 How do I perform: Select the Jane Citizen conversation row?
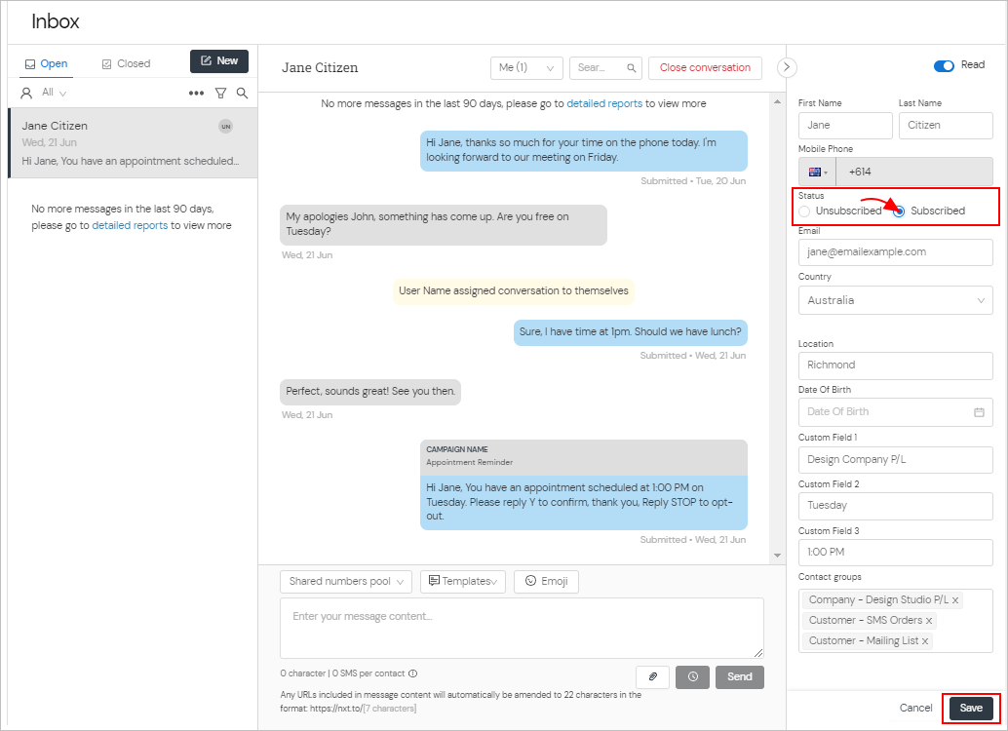(134, 142)
